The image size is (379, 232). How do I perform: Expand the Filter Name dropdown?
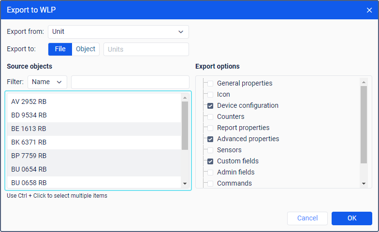(47, 82)
